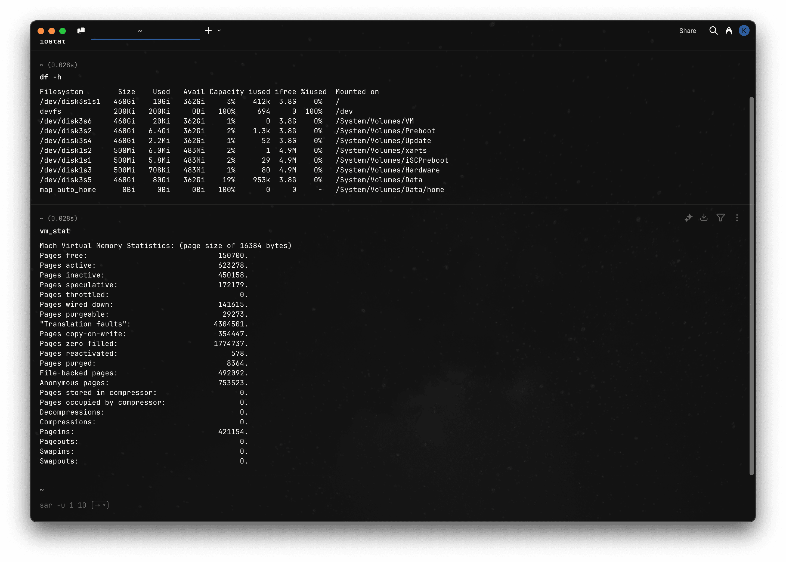The image size is (786, 562).
Task: Expand the new tab chevron dropdown
Action: pyautogui.click(x=219, y=30)
